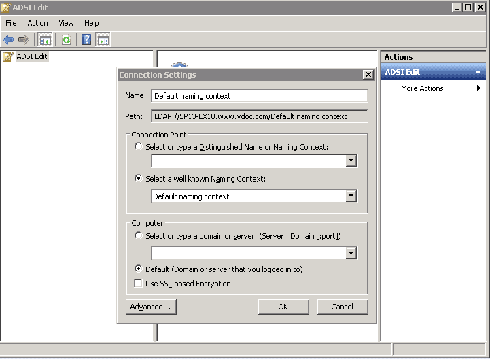Select the ADSI Edit tree node
The image size is (490, 359).
tap(32, 56)
